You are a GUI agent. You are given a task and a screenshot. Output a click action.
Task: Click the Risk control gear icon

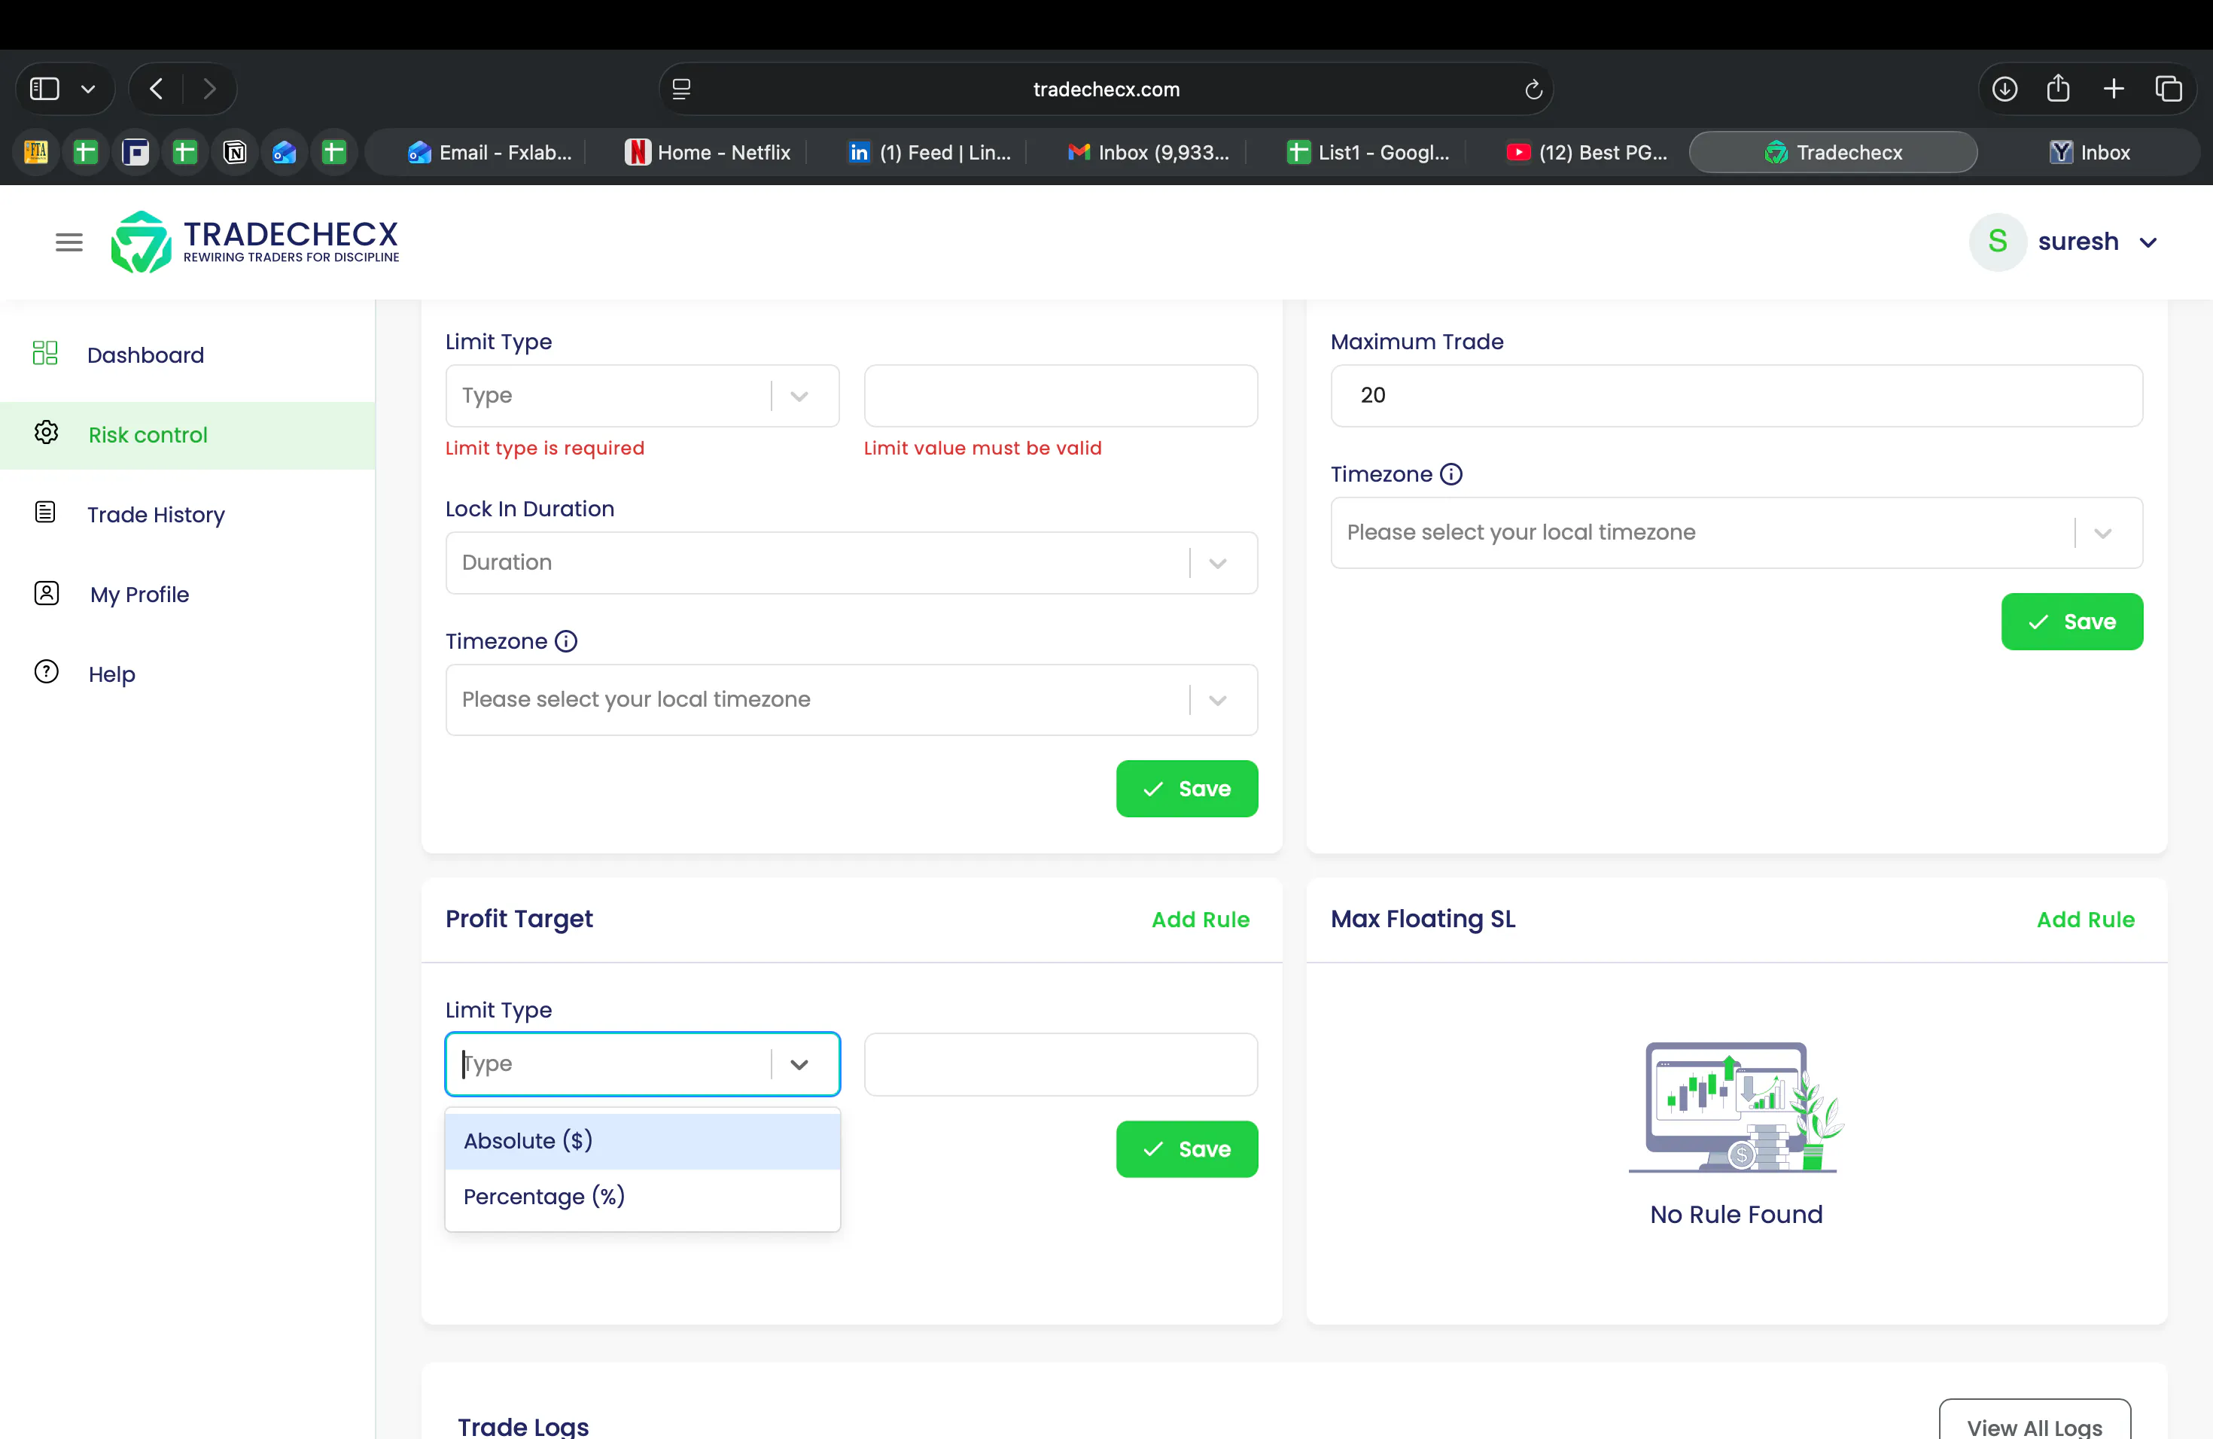[x=46, y=432]
